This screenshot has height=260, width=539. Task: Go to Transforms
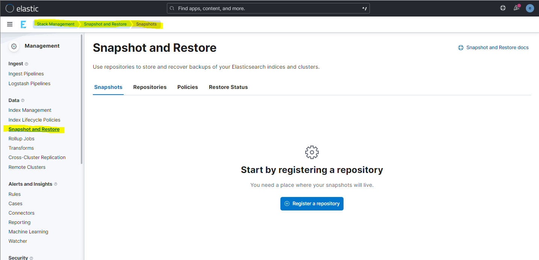coord(21,148)
